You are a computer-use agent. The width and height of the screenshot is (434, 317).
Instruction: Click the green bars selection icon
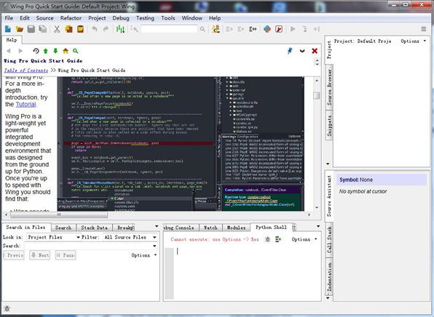[x=120, y=29]
